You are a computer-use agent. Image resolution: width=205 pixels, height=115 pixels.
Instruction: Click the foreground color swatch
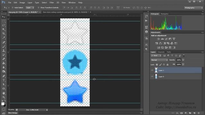pos(3,104)
